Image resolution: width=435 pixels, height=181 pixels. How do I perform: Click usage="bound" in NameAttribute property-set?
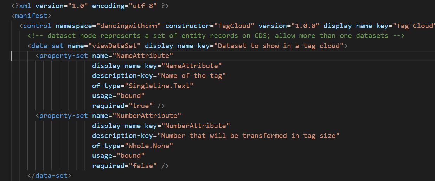coord(119,96)
